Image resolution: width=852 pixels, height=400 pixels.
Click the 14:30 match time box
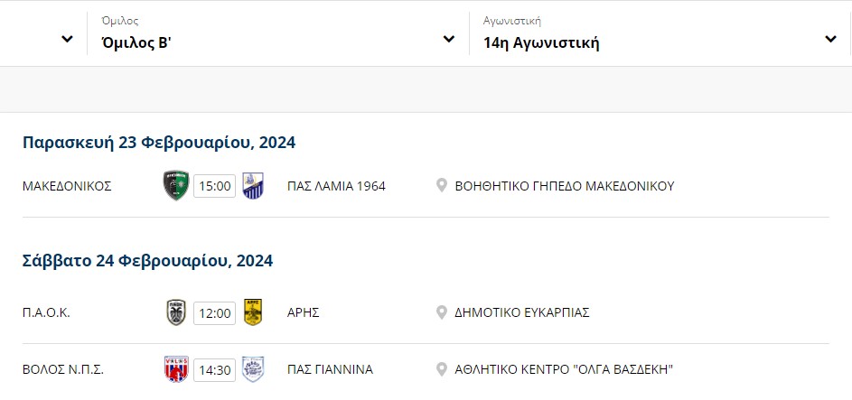coord(215,370)
